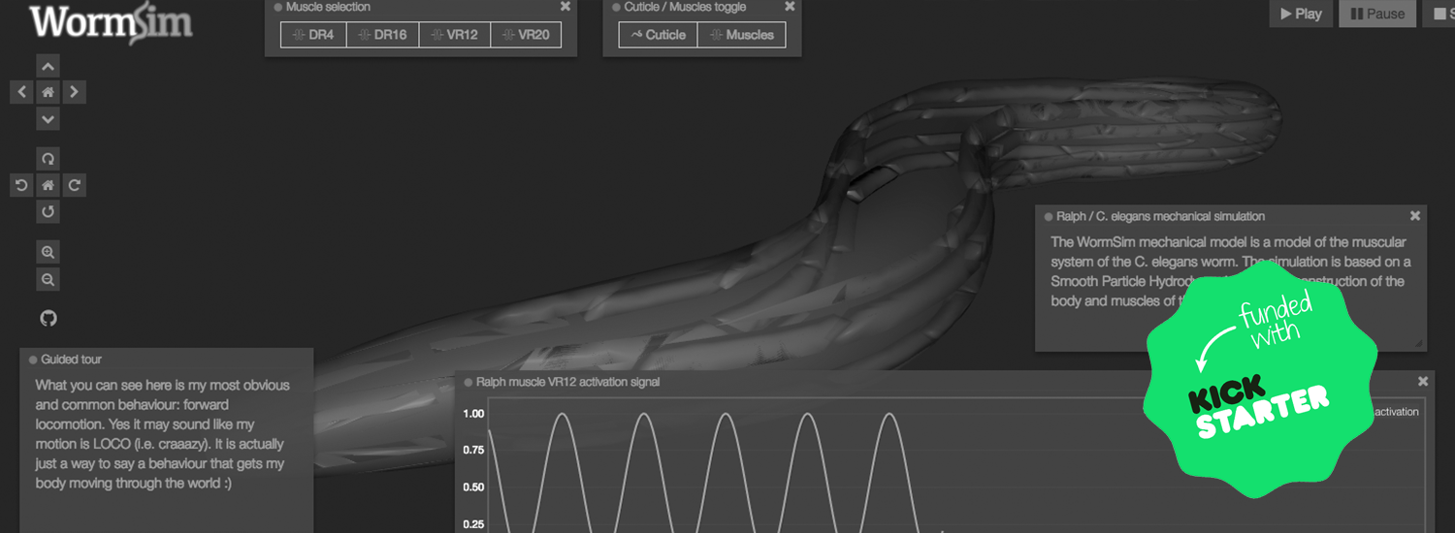Pick the VR20 muscle
The width and height of the screenshot is (1455, 533).
[526, 35]
